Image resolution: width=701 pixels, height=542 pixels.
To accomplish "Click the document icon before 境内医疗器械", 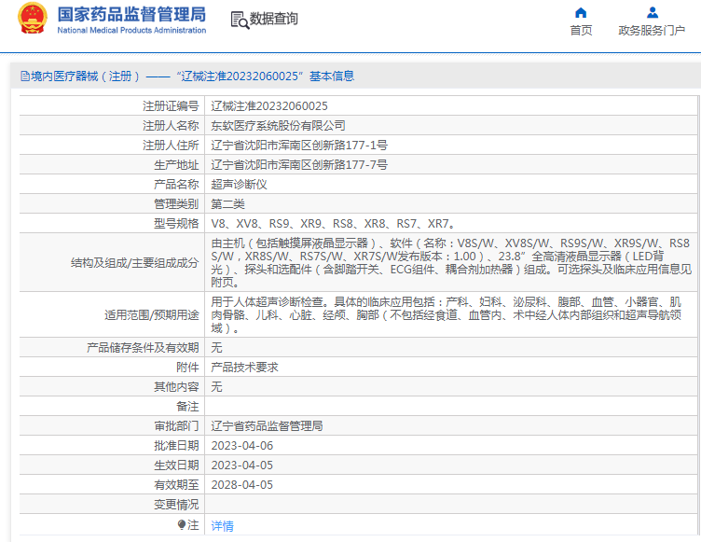I will coord(25,76).
